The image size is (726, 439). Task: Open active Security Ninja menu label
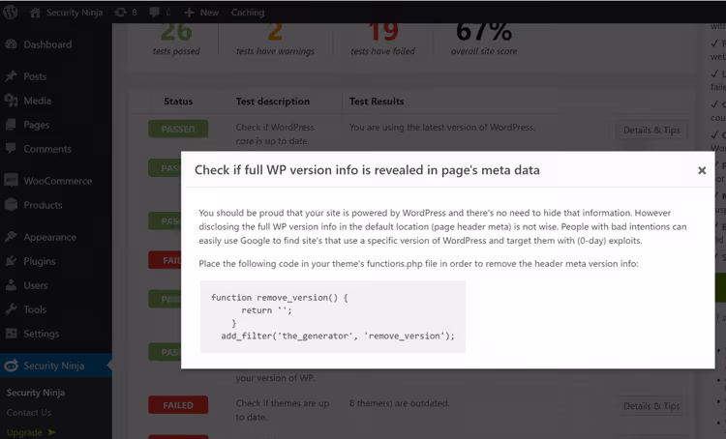(x=53, y=366)
